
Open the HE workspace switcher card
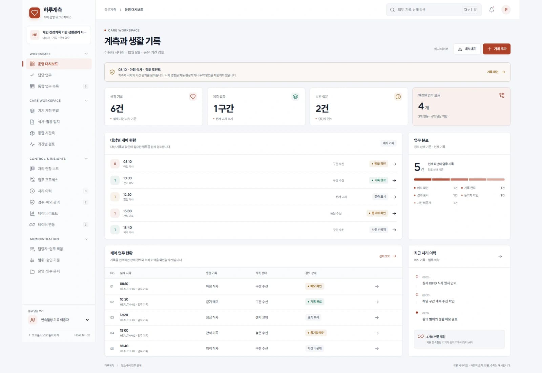point(59,35)
